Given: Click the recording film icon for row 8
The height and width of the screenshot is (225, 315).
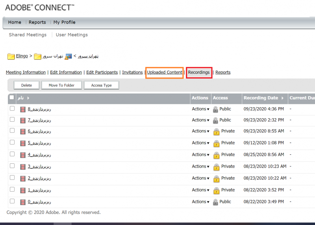Looking at the screenshot, I should 23,109.
